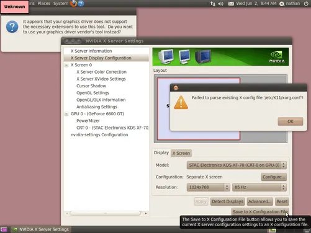Screen dimensions: 311x233
Task: Click the workspace switcher in bottom panel
Action: tap(272, 231)
